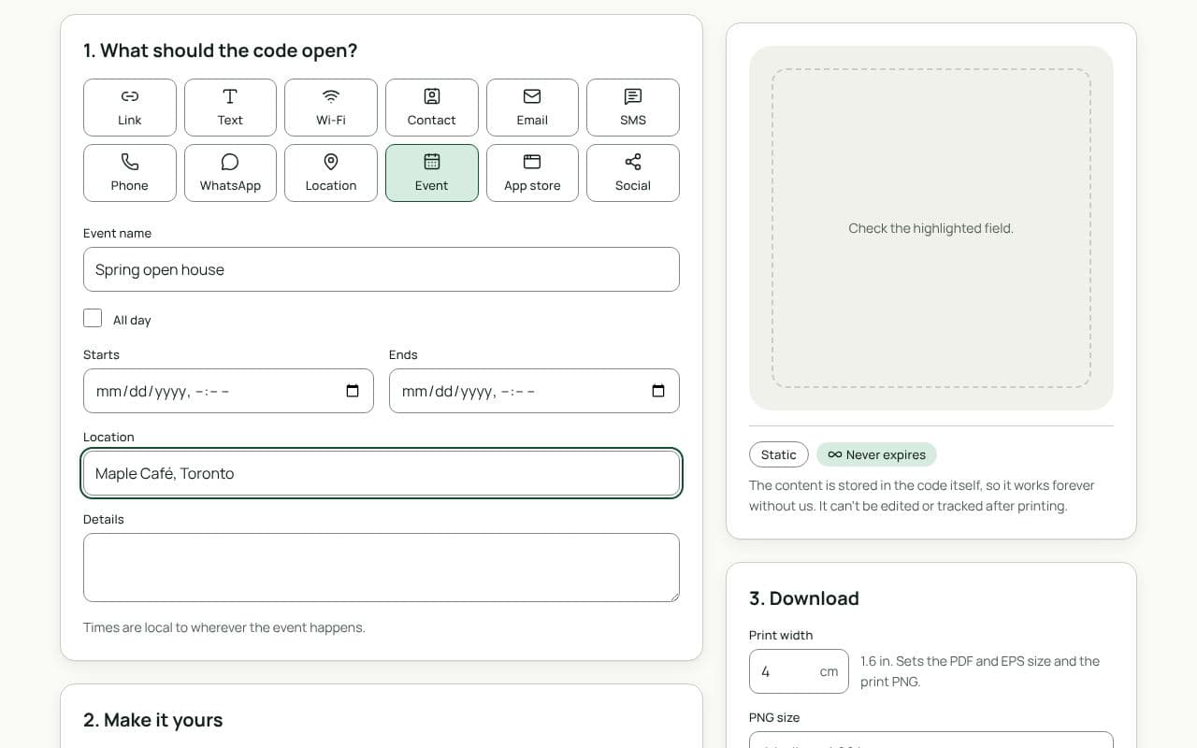Open the Starts date picker calendar icon
This screenshot has height=748, width=1197.
click(x=353, y=391)
